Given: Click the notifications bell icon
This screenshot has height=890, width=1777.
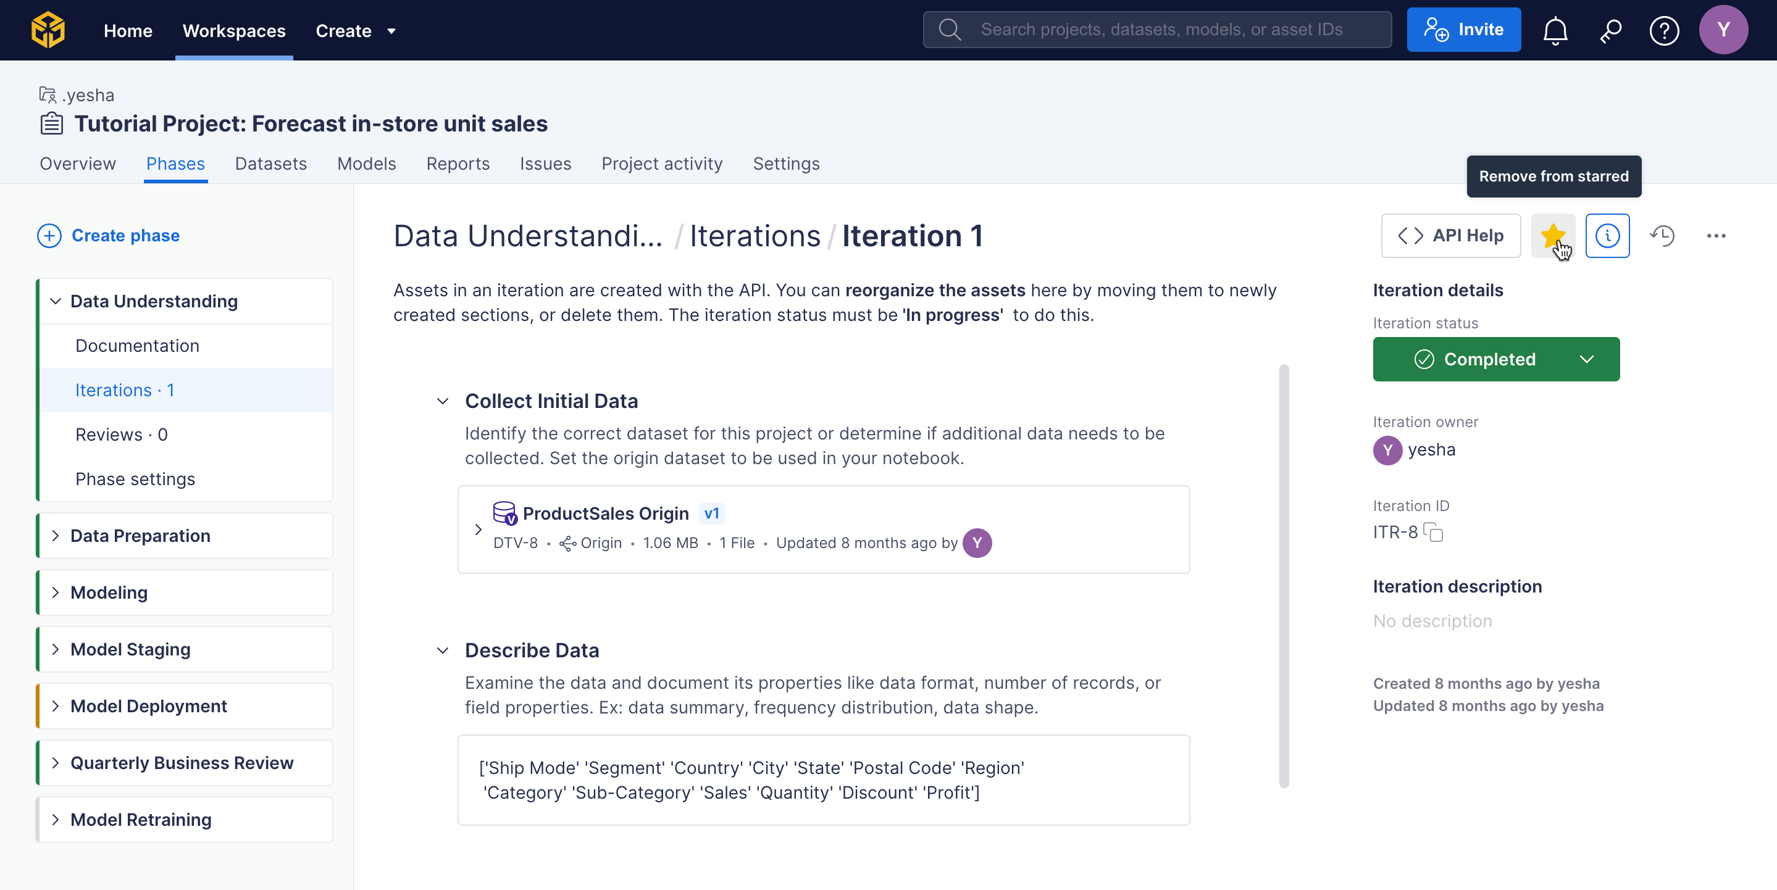Looking at the screenshot, I should pos(1554,30).
